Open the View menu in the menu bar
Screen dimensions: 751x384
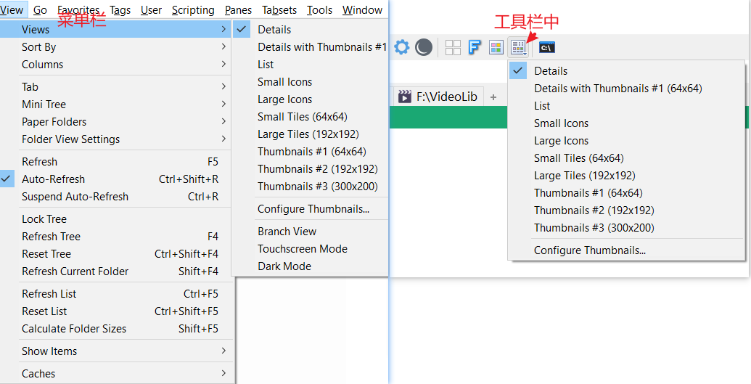12,9
